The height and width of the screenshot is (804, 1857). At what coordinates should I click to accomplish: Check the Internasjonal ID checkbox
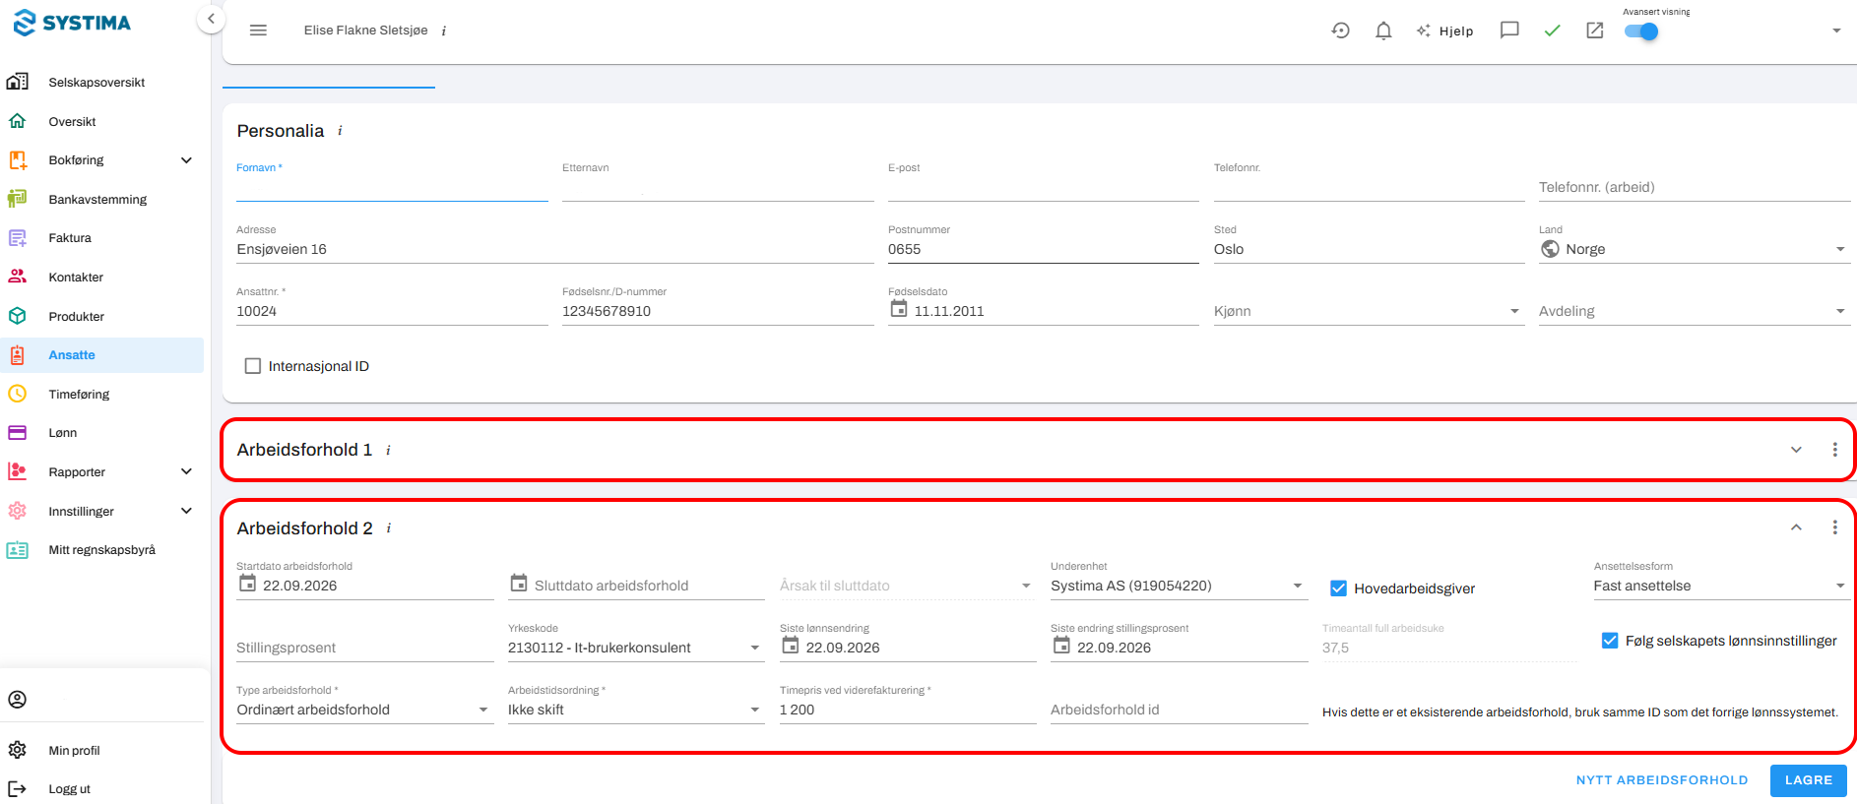[253, 366]
